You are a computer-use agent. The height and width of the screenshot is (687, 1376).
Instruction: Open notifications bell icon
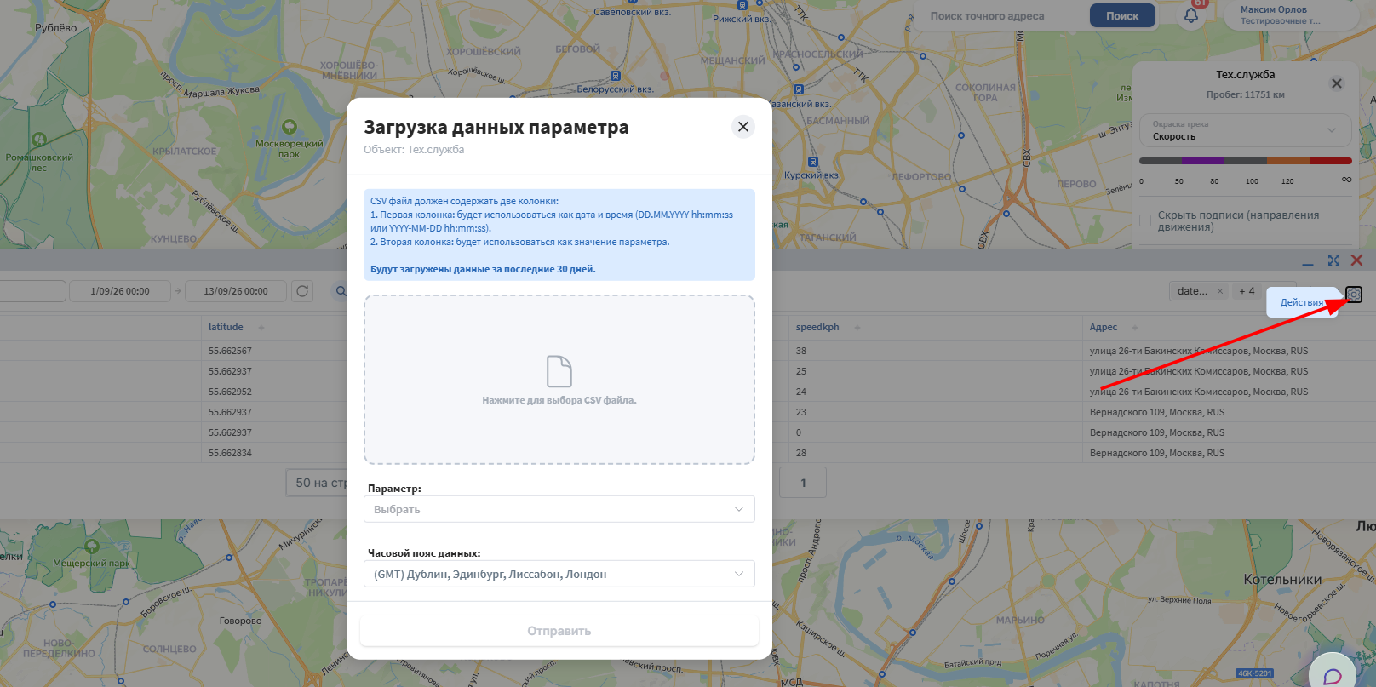(1191, 14)
